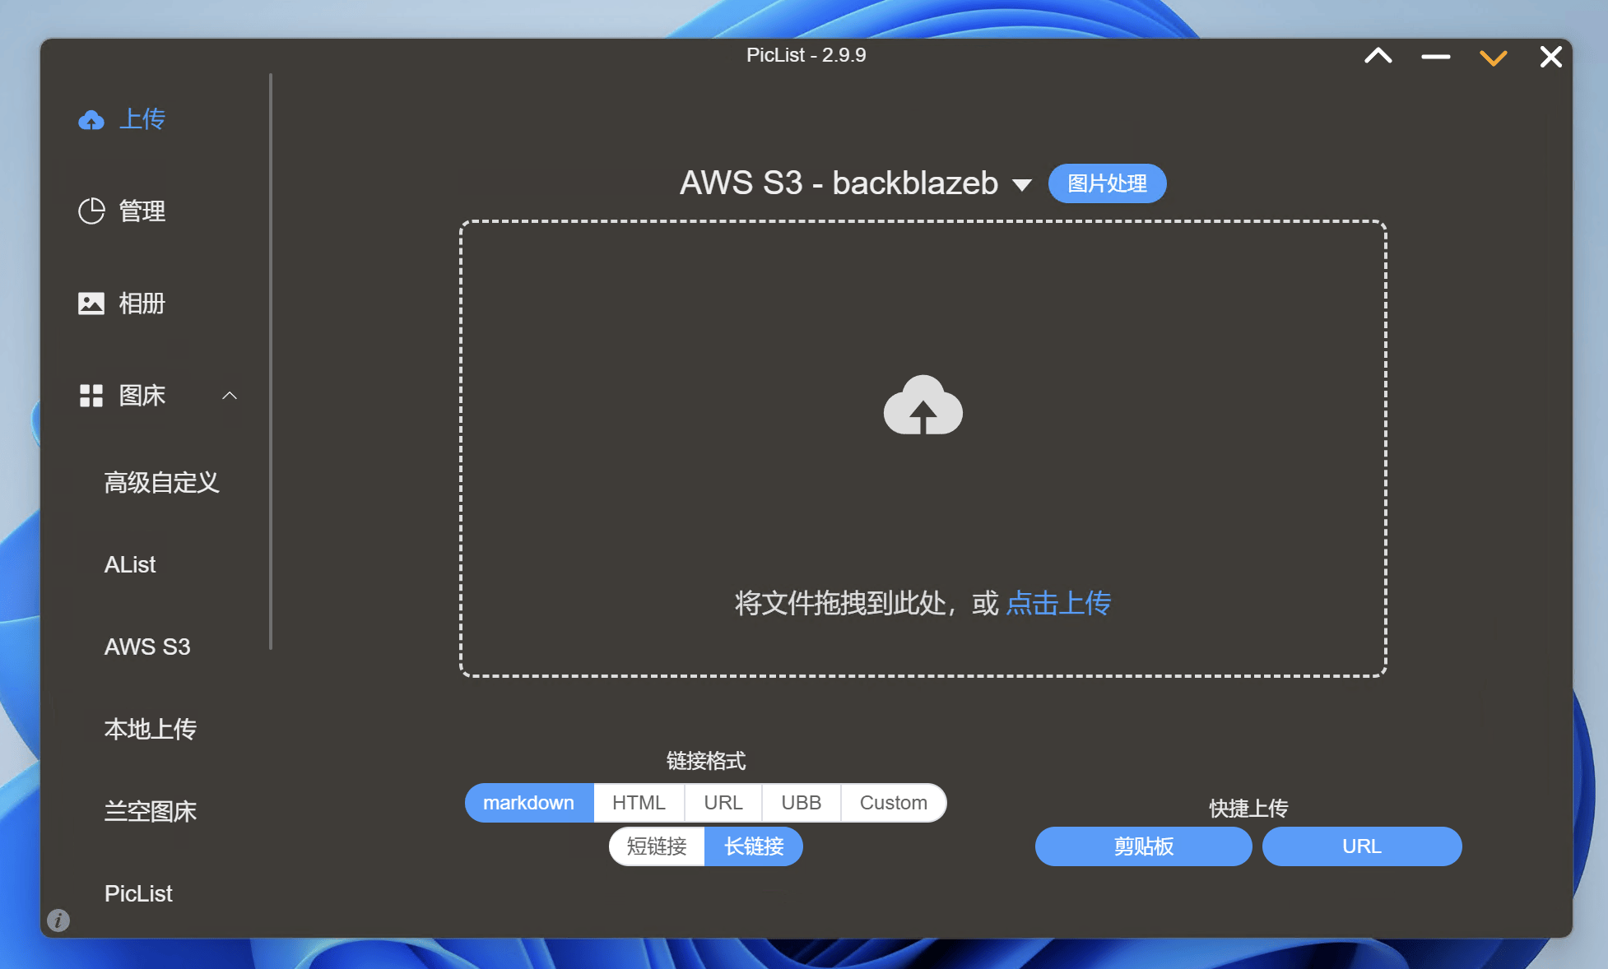1608x969 pixels.
Task: Click the orange down-chevron icon
Action: click(1493, 58)
